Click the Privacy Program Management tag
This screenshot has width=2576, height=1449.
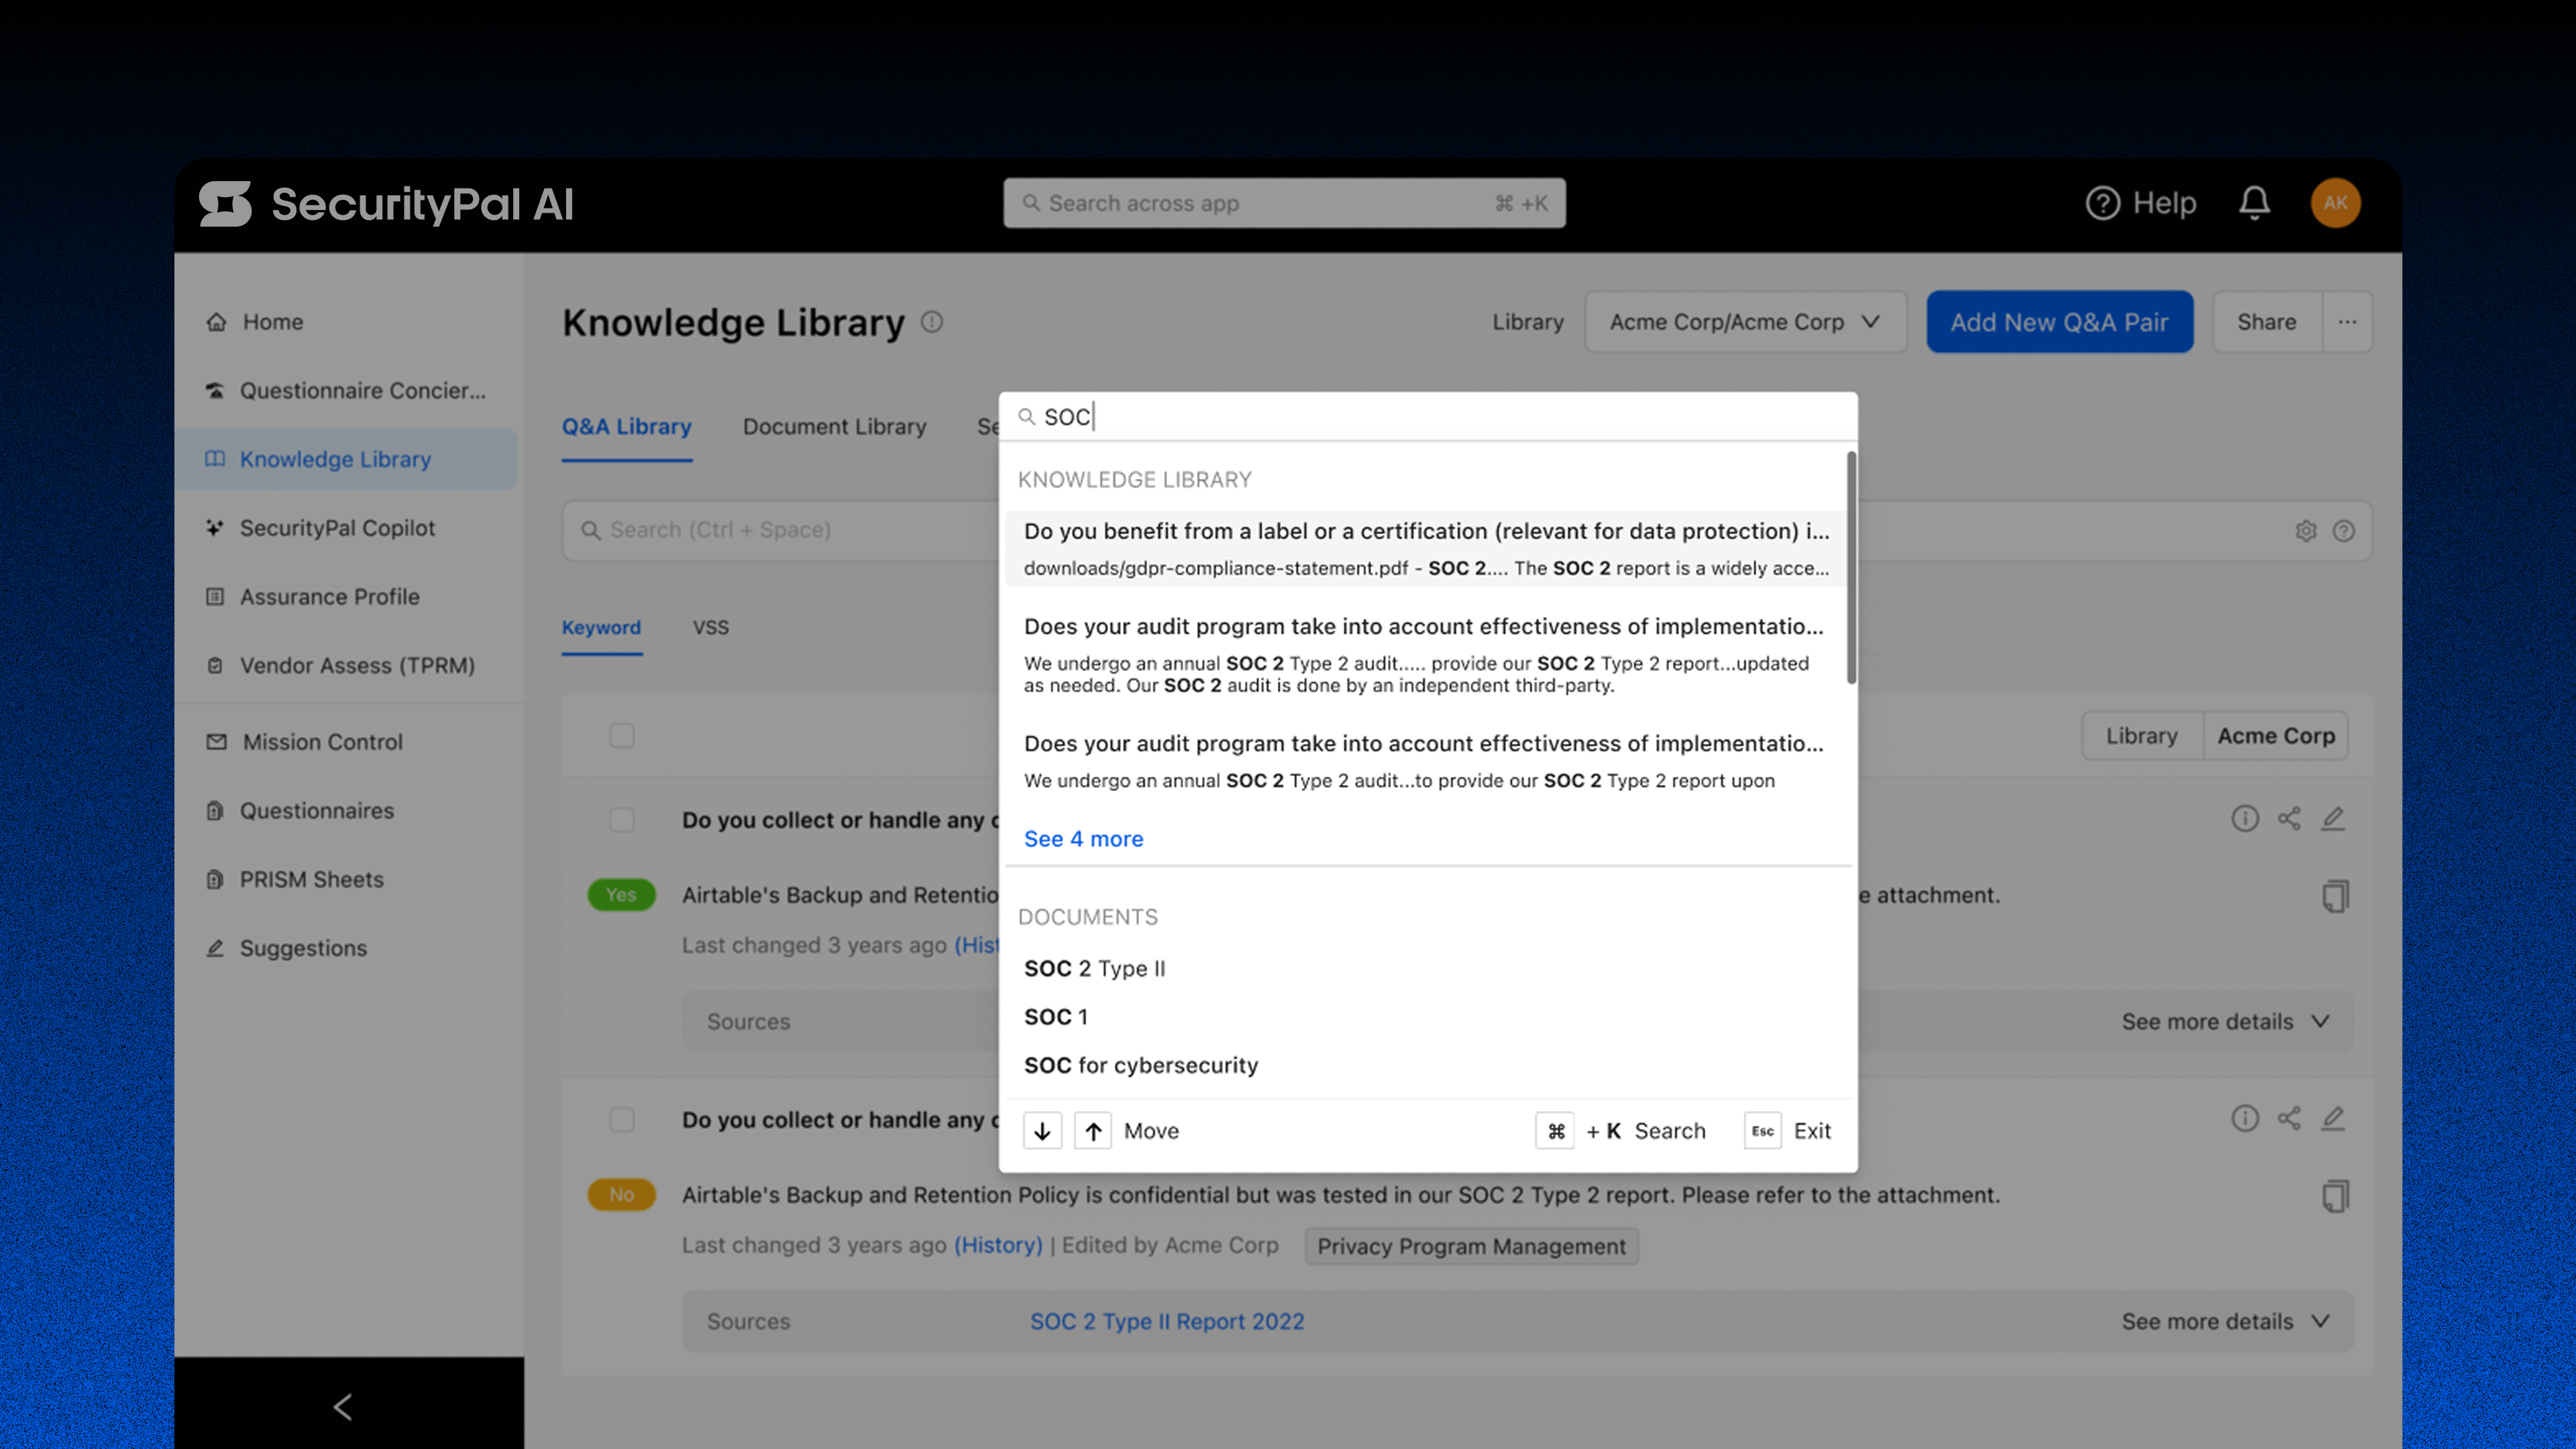point(1471,1246)
